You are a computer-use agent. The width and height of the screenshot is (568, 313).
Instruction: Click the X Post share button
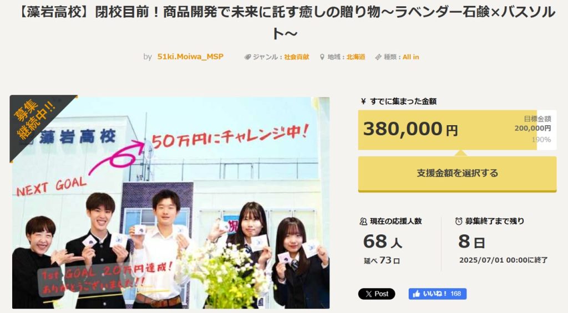[377, 294]
